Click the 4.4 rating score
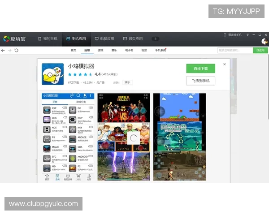The width and height of the screenshot is (269, 215). click(97, 74)
